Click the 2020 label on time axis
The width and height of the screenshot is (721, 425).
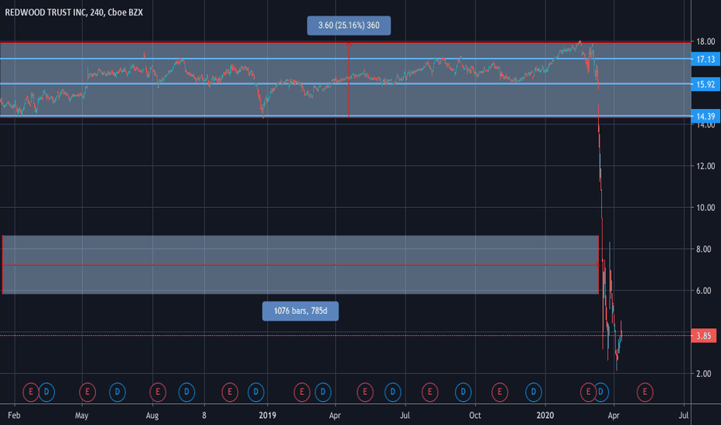pos(545,416)
